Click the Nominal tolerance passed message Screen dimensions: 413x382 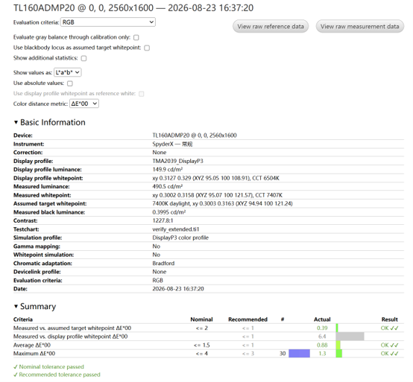[x=48, y=367]
